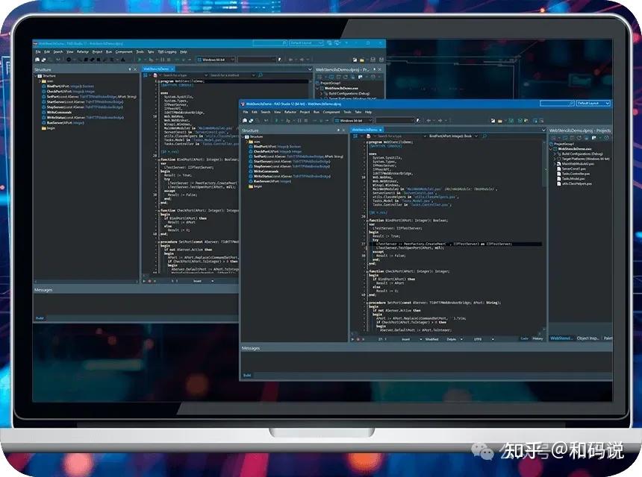Collapse the WebStencilsDemo.exe project node
This screenshot has width=642, height=477.
552,148
